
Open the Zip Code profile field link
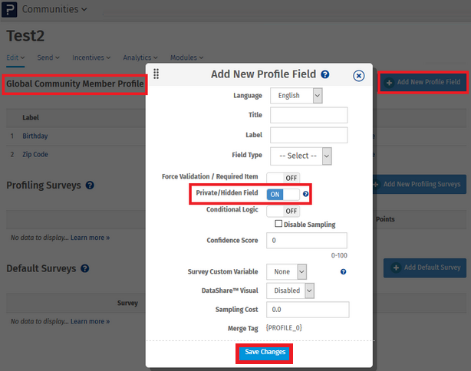click(x=35, y=154)
